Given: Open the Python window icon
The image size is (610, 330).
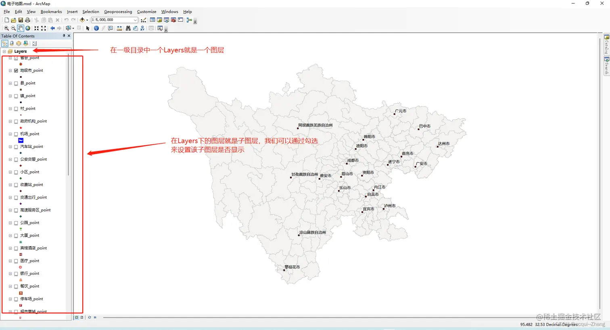Looking at the screenshot, I should click(x=180, y=20).
